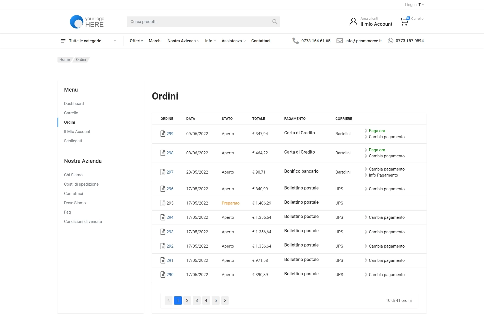Image resolution: width=484 pixels, height=329 pixels.
Task: Expand Tutte le categorie dropdown
Action: [115, 41]
